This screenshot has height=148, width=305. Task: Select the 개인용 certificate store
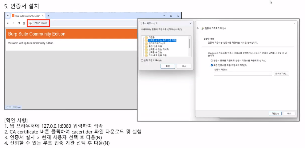coord(152,37)
